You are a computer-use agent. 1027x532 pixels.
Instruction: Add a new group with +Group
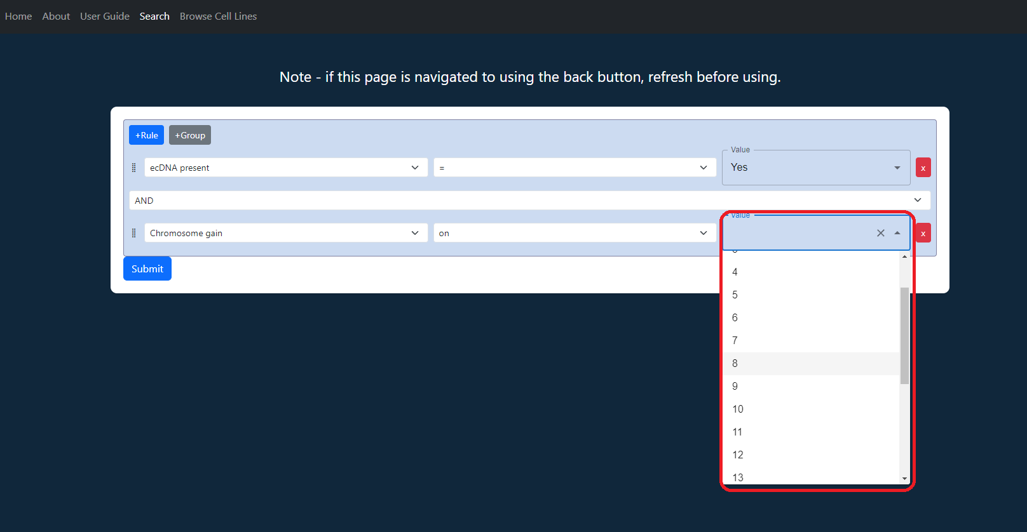tap(190, 135)
